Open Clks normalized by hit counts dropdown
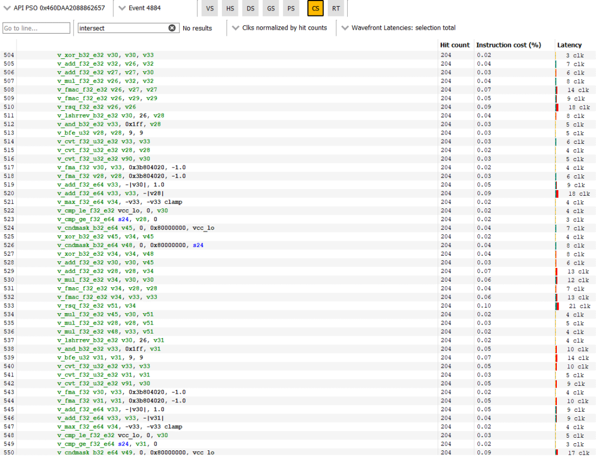Viewport: 596px width, 457px height. (x=279, y=28)
